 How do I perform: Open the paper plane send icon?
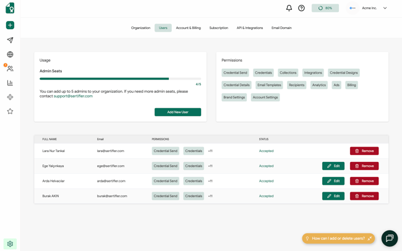click(x=10, y=40)
